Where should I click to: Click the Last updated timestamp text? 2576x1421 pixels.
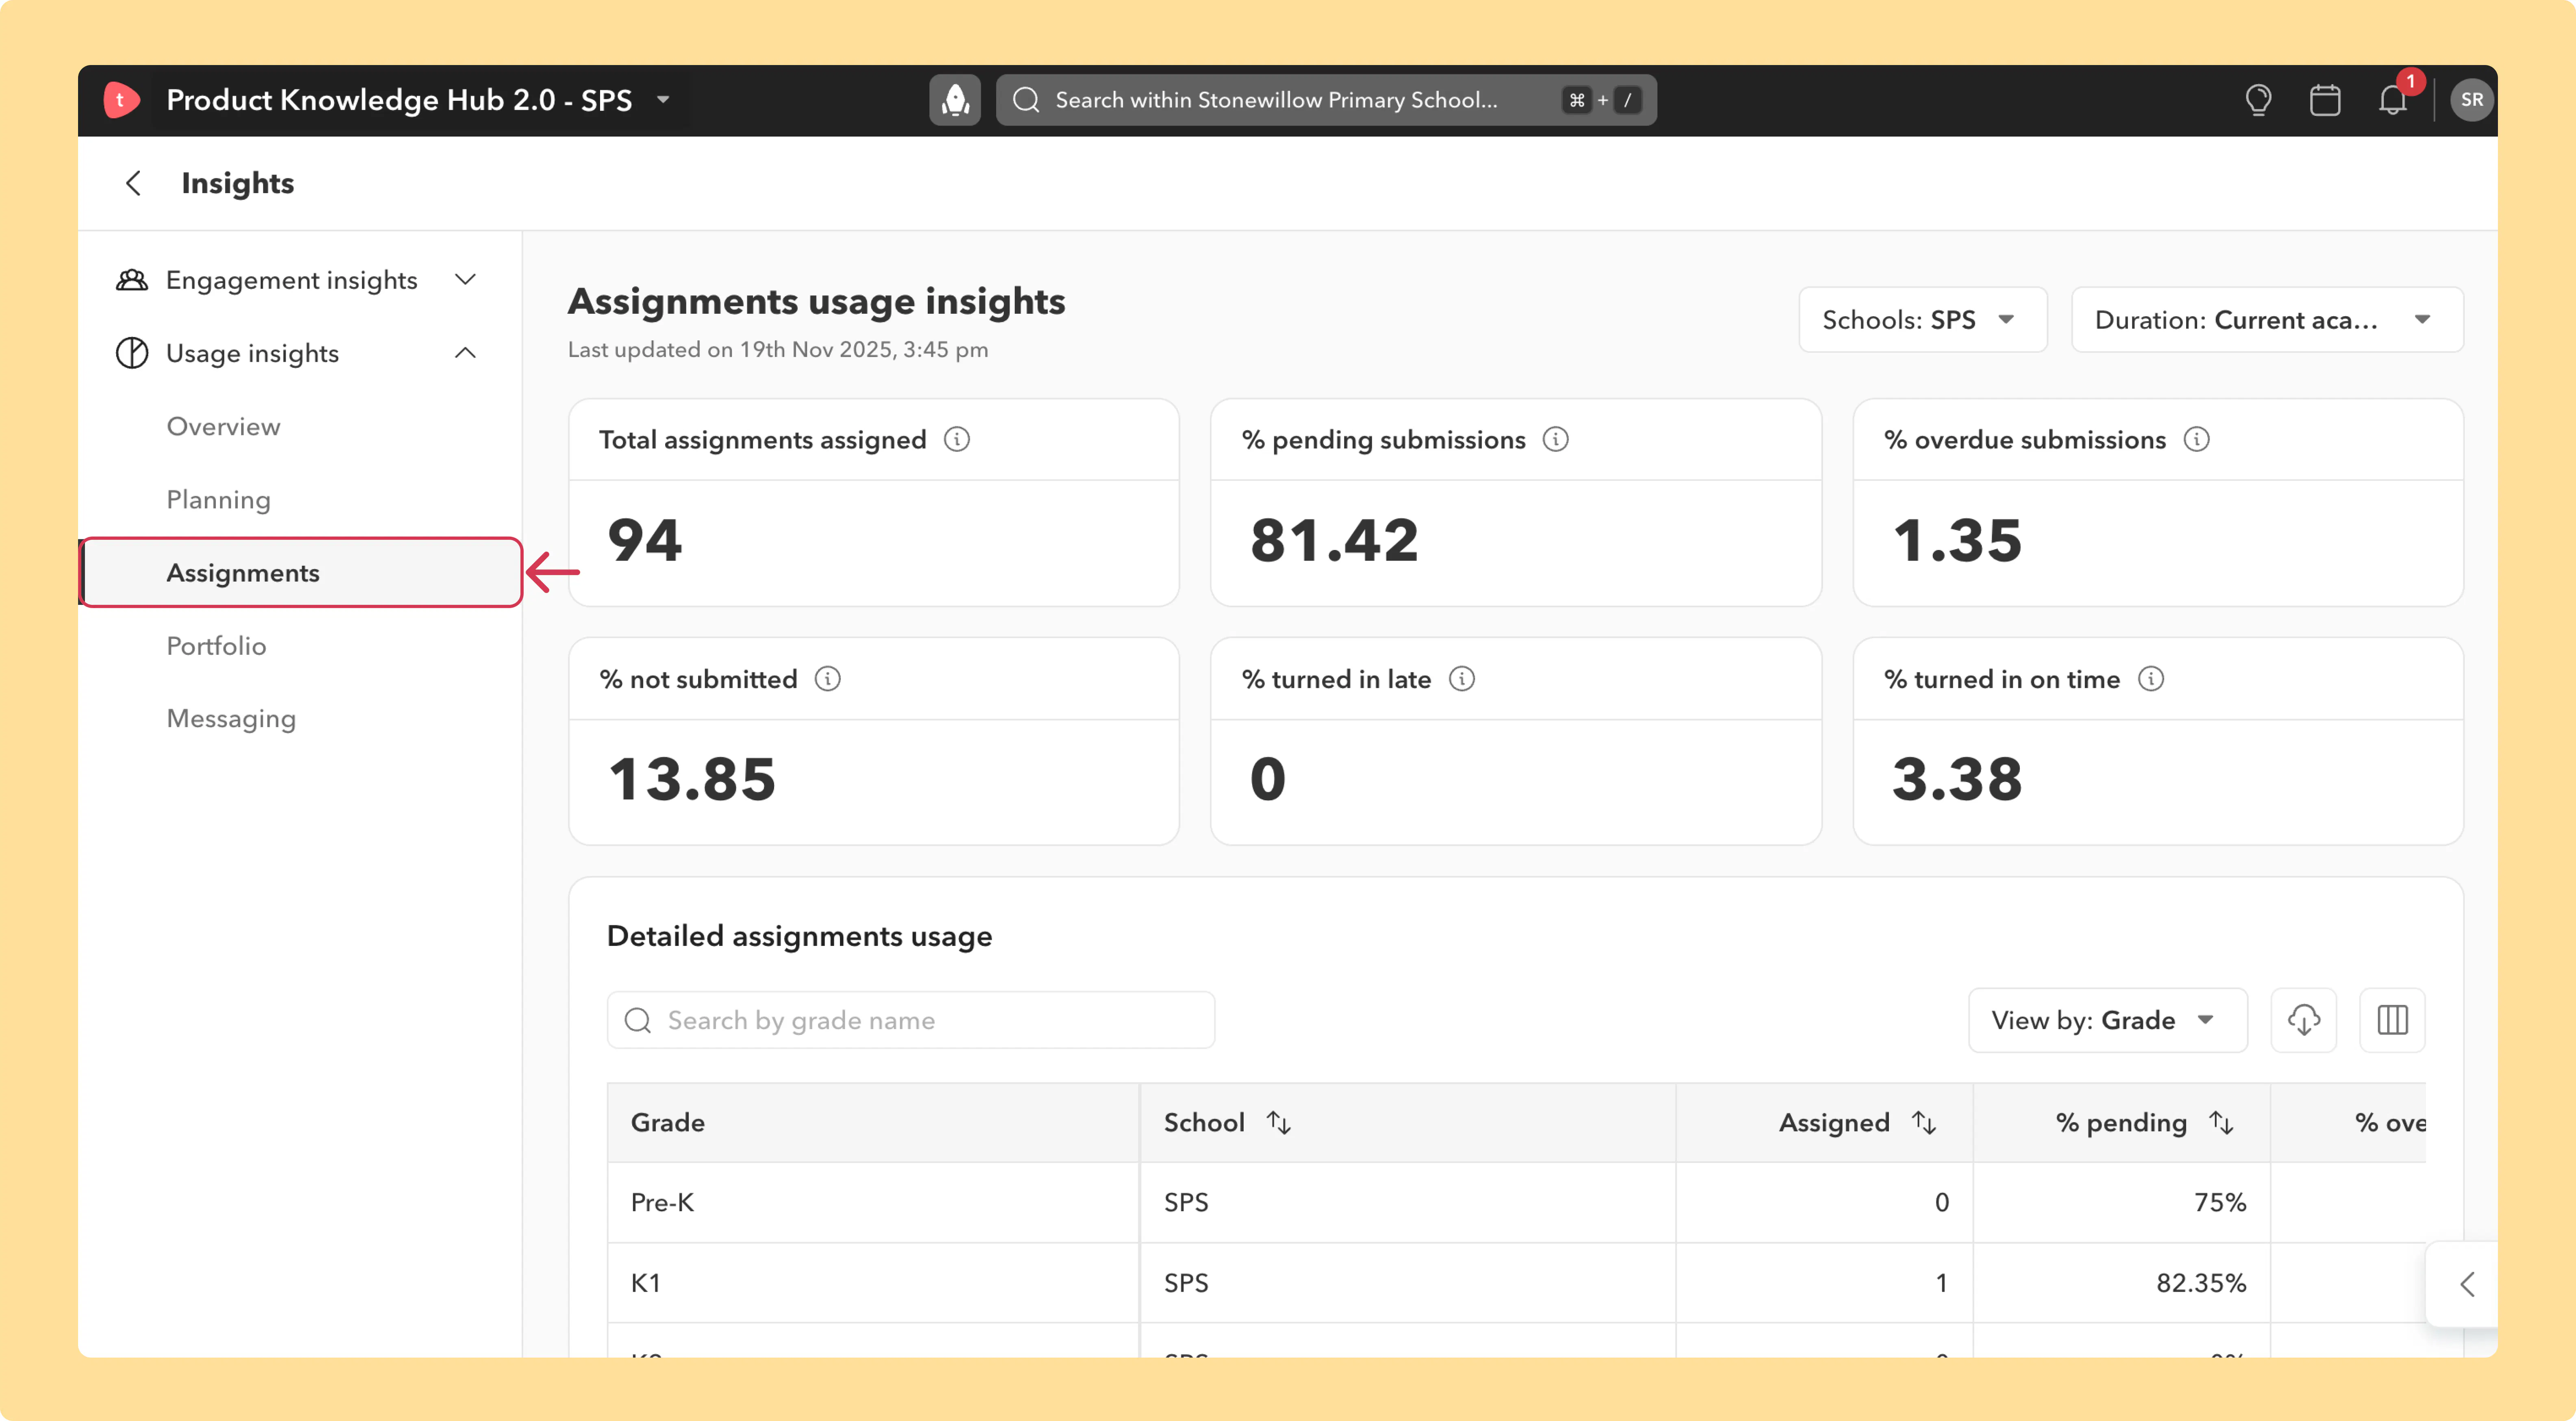778,350
